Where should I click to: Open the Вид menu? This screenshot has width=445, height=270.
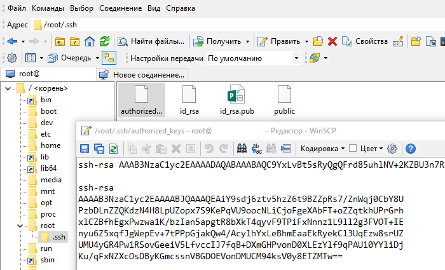click(154, 8)
